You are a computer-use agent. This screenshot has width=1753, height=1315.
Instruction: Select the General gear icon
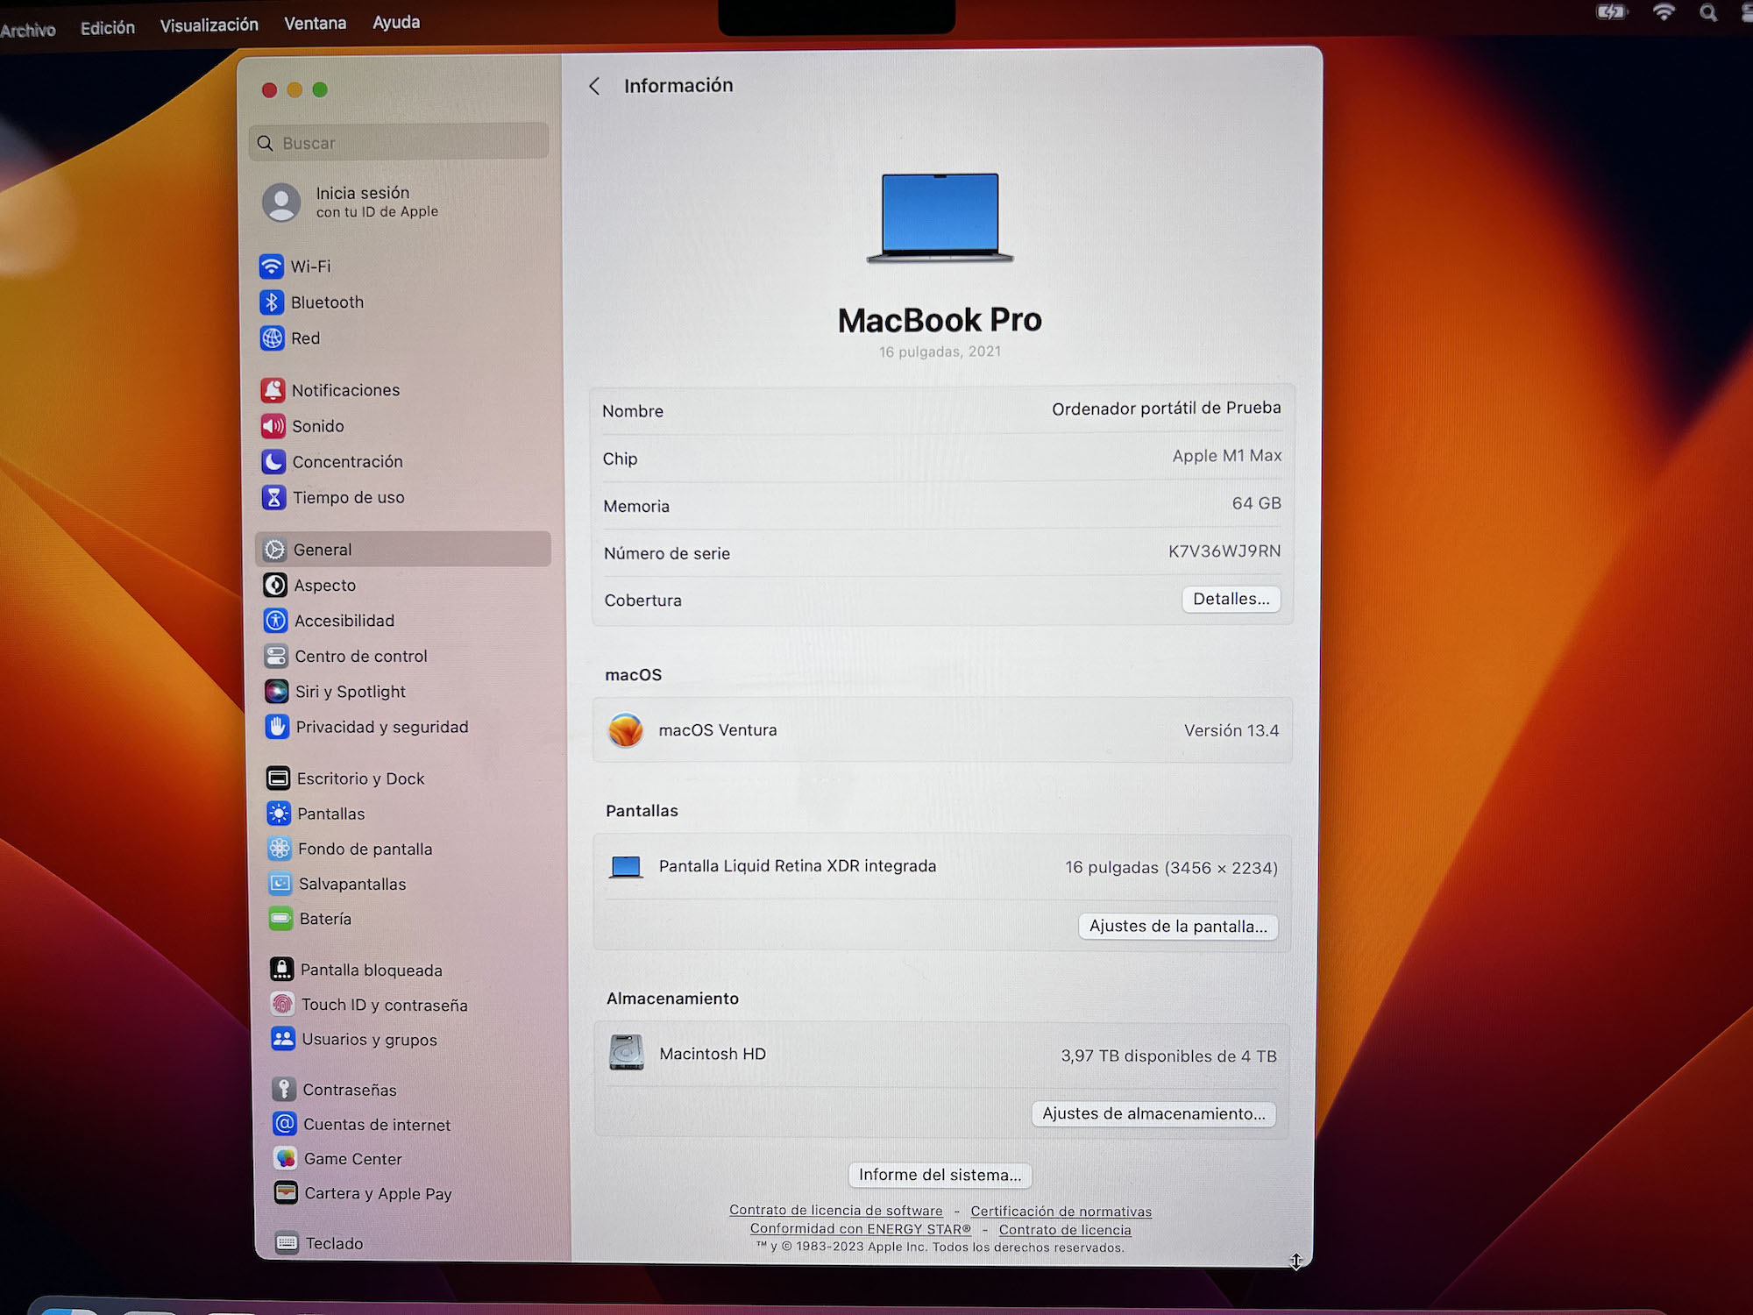pyautogui.click(x=274, y=550)
